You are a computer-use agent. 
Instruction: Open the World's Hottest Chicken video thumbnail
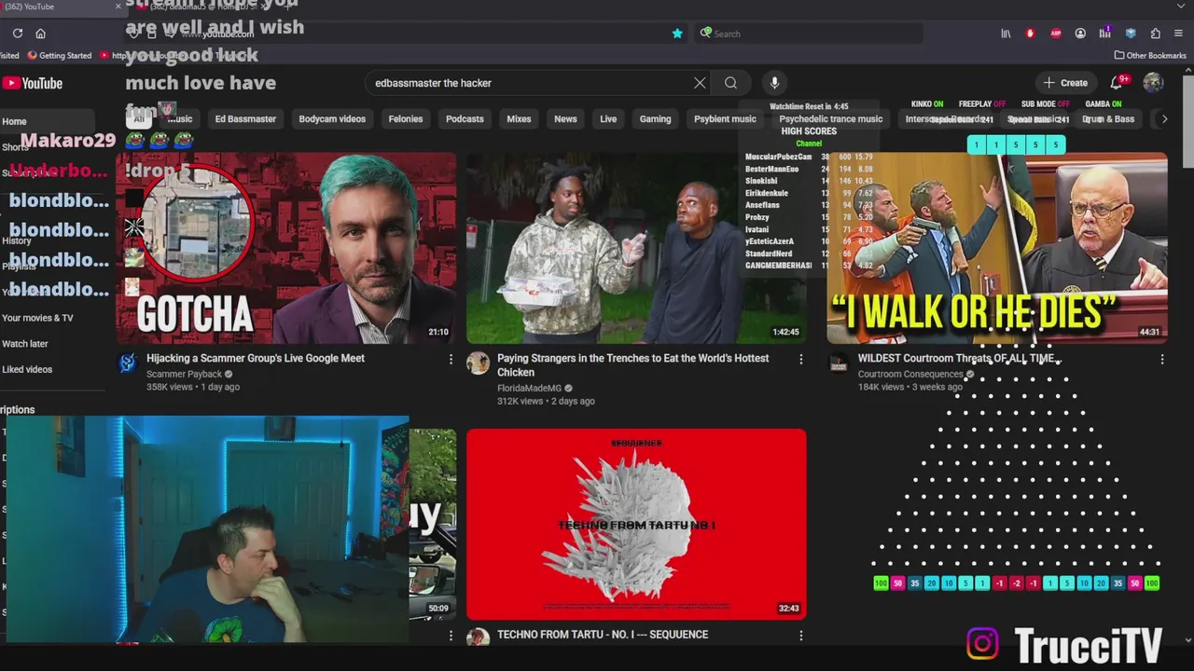[x=636, y=248]
